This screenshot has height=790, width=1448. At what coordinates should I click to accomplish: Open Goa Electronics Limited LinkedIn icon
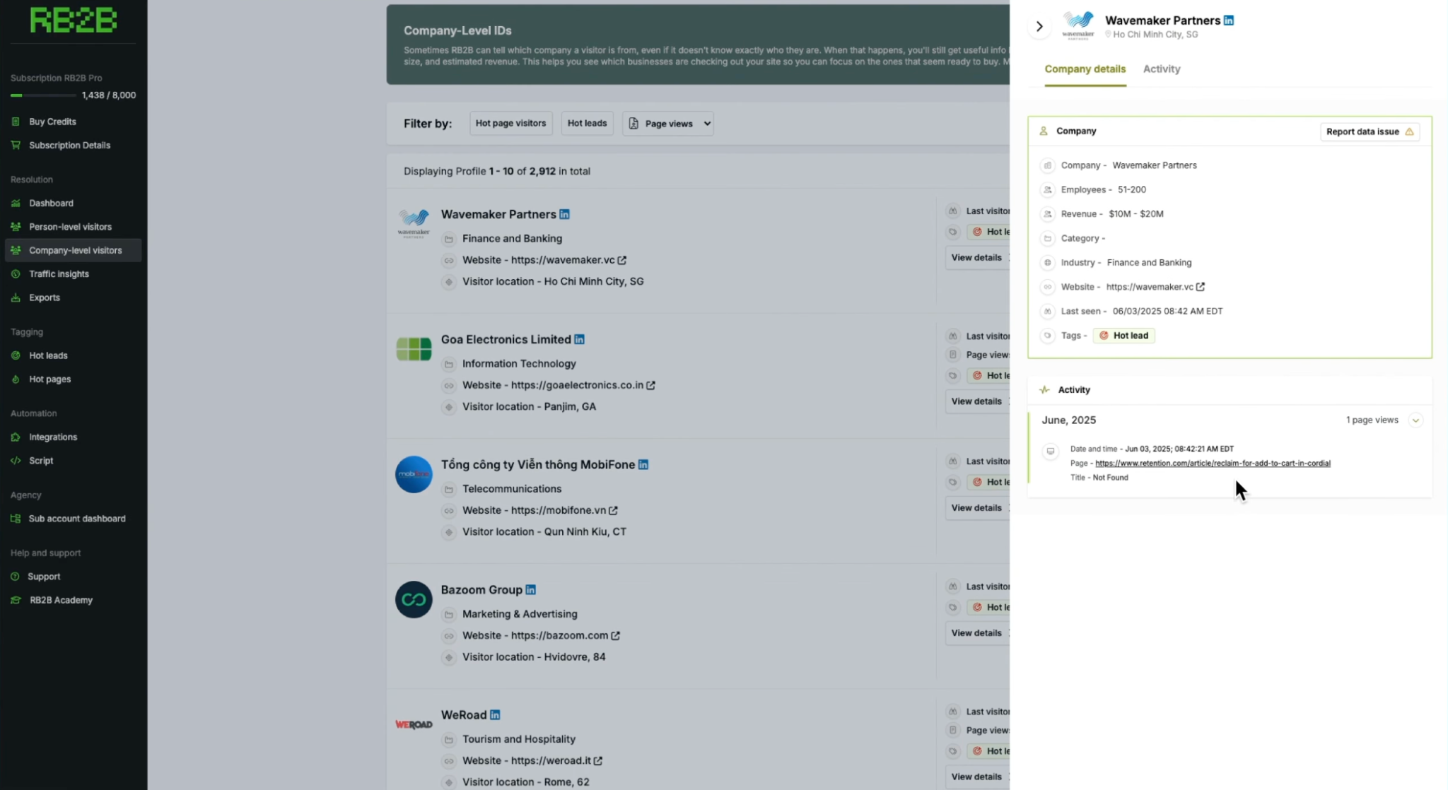579,339
